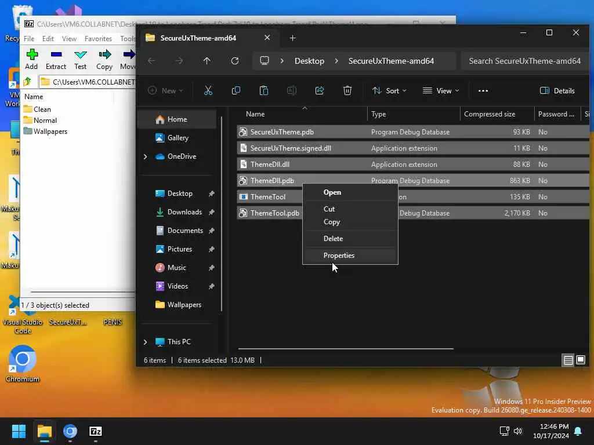The image size is (594, 445).
Task: Click the Rename icon in Explorer toolbar
Action: 292,90
